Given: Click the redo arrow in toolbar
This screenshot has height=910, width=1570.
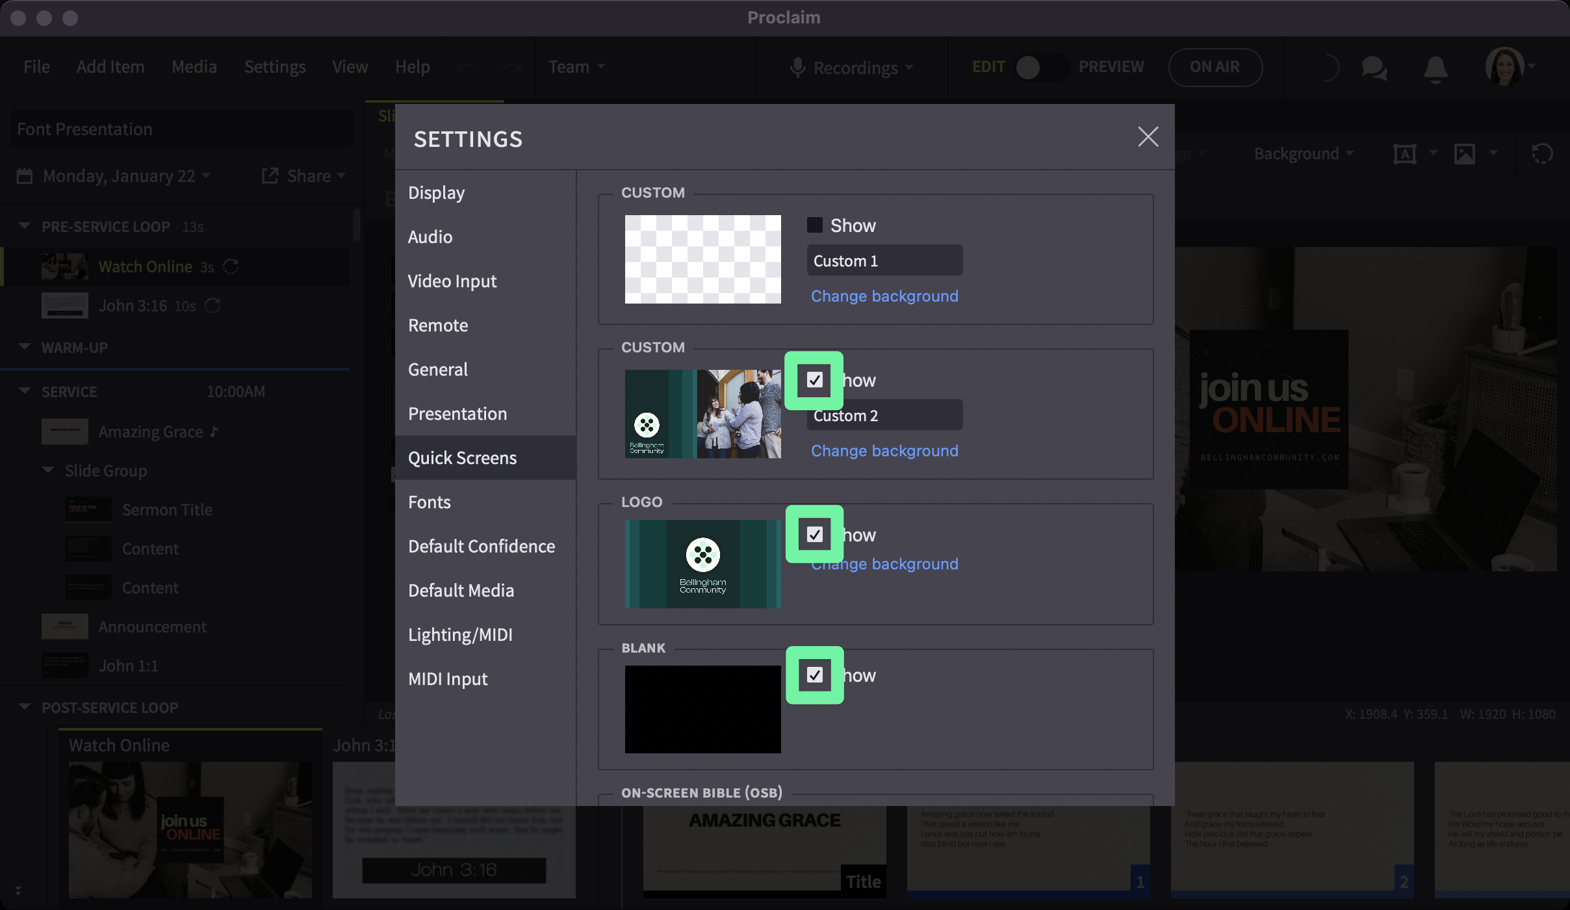Looking at the screenshot, I should [512, 67].
